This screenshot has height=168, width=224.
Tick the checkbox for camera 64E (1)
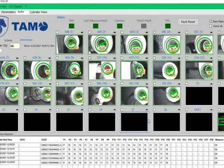[x=57, y=32]
